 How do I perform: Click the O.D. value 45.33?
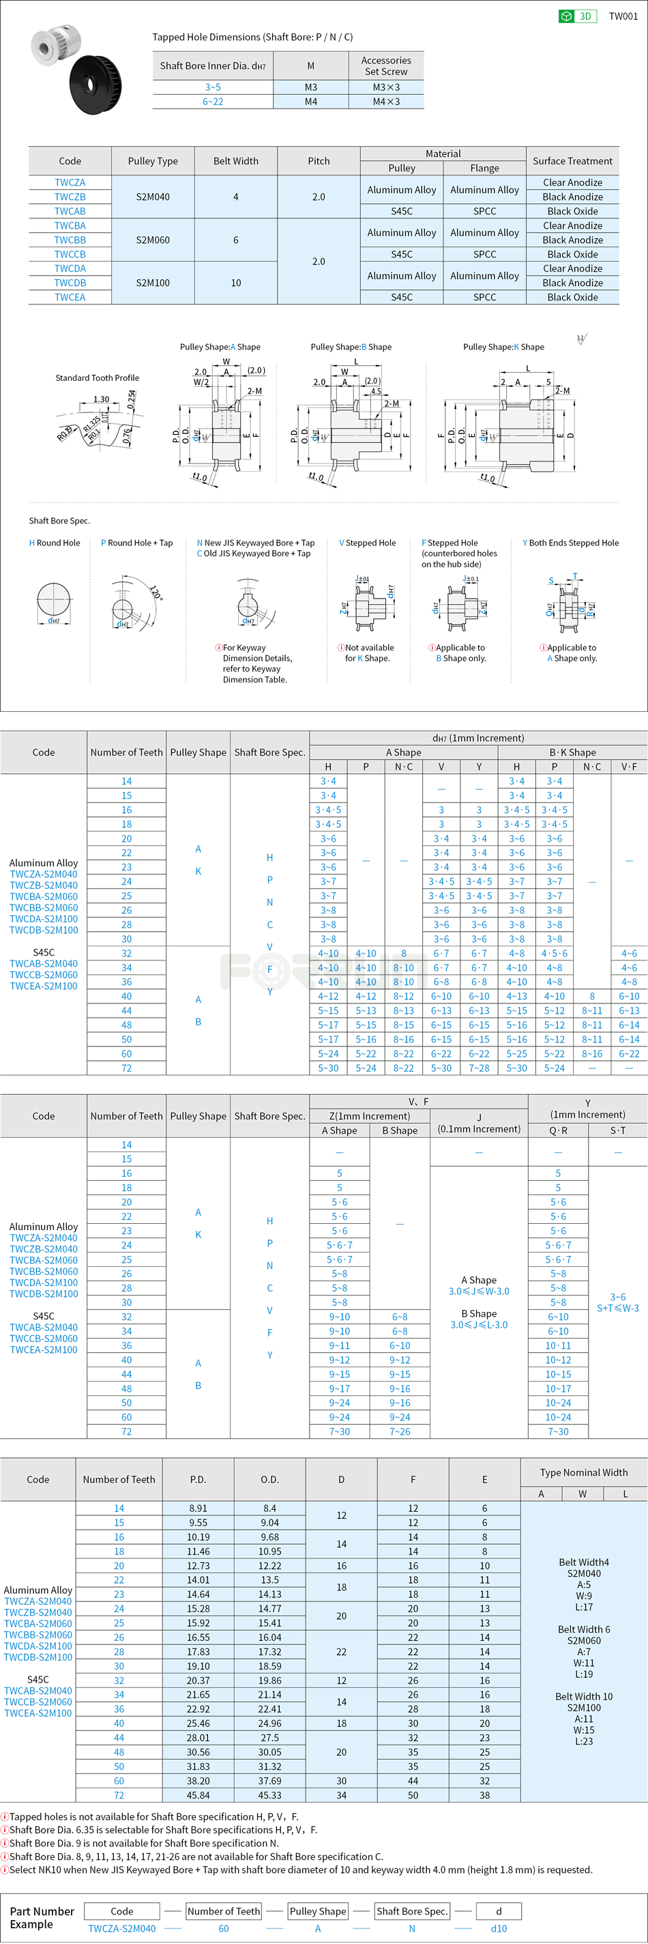pos(270,1795)
